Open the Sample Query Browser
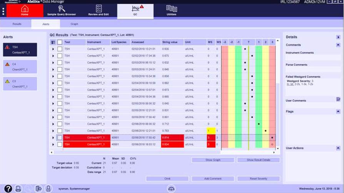Image resolution: width=344 pixels, height=193 pixels. (x=62, y=10)
